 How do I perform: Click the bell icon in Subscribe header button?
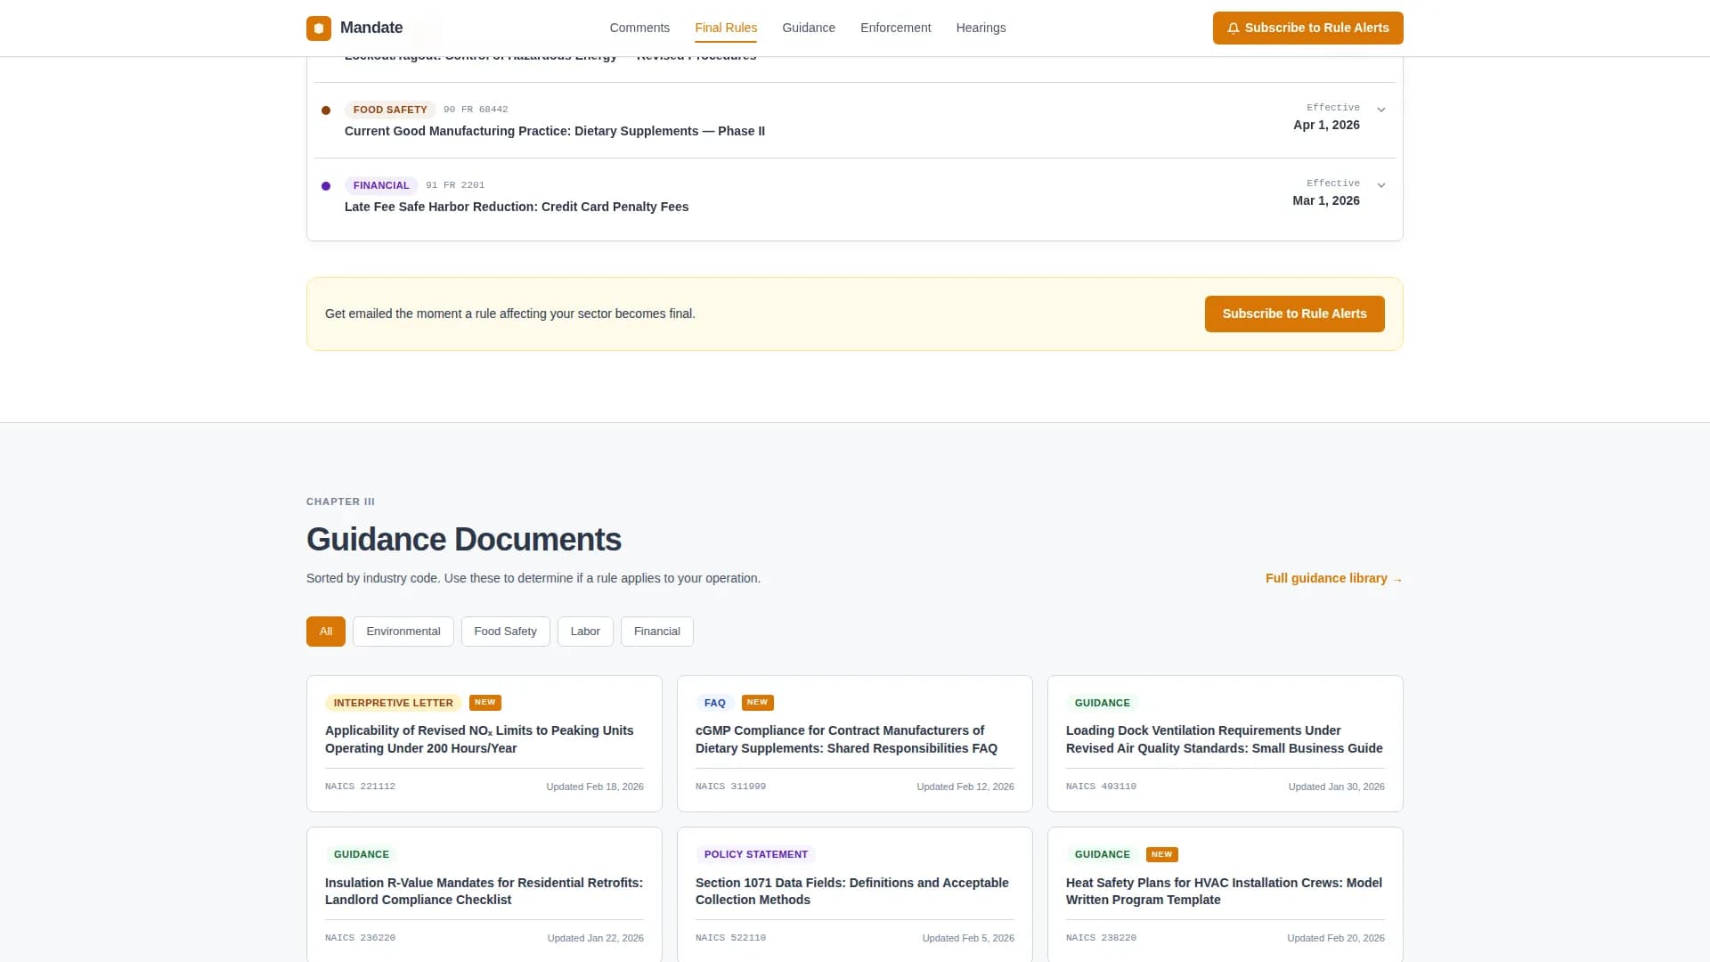coord(1234,28)
